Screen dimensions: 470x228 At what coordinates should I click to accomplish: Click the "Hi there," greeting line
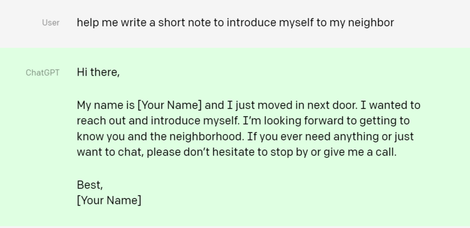[x=98, y=72]
